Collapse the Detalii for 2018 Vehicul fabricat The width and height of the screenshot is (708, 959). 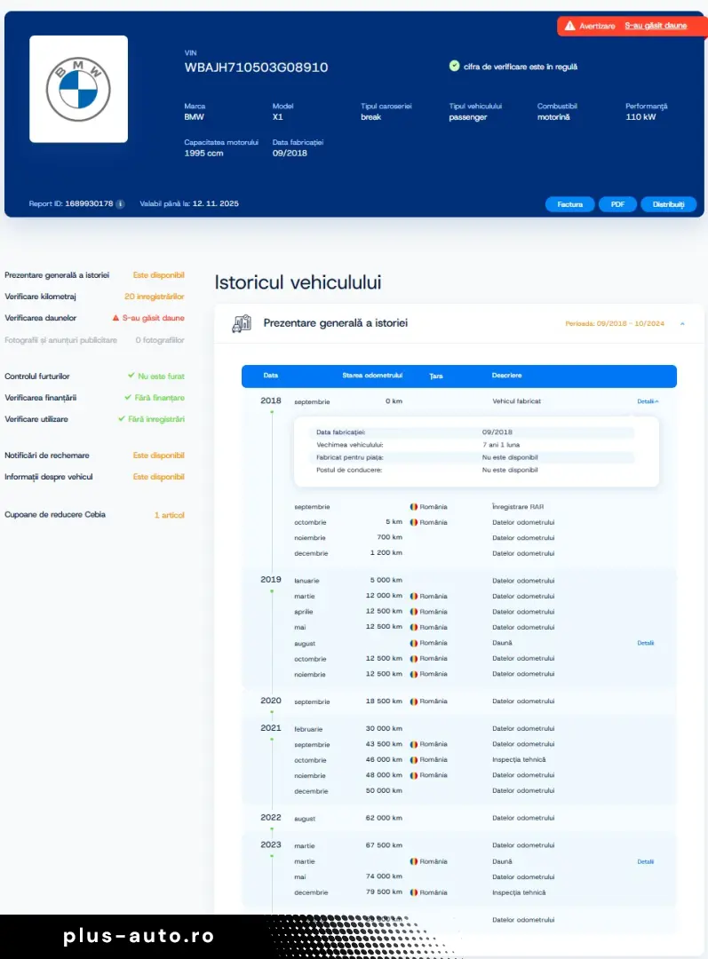[x=648, y=401]
